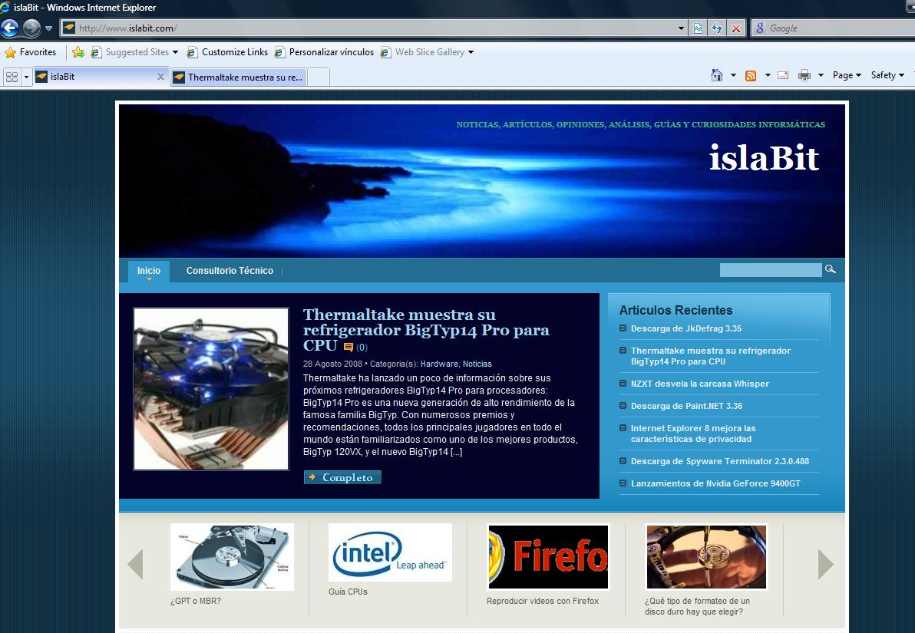The width and height of the screenshot is (915, 633).
Task: Open the Page menu
Action: [x=846, y=75]
